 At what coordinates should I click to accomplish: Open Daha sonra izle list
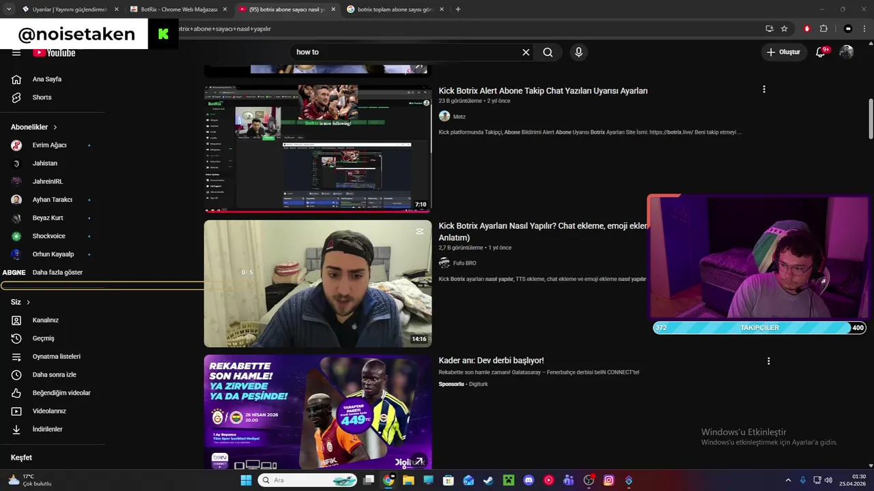click(54, 374)
